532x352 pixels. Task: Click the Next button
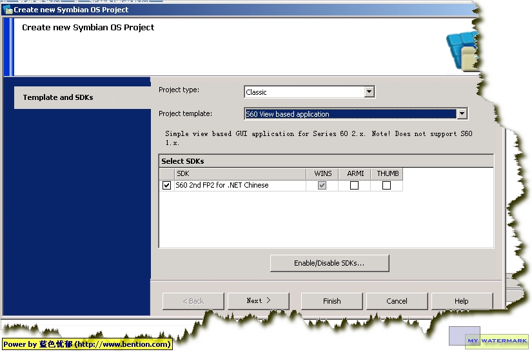259,301
